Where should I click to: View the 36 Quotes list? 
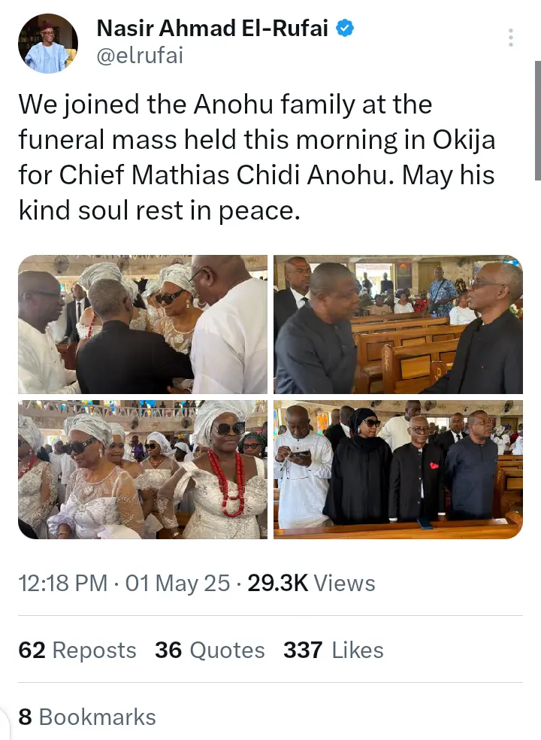click(x=210, y=650)
